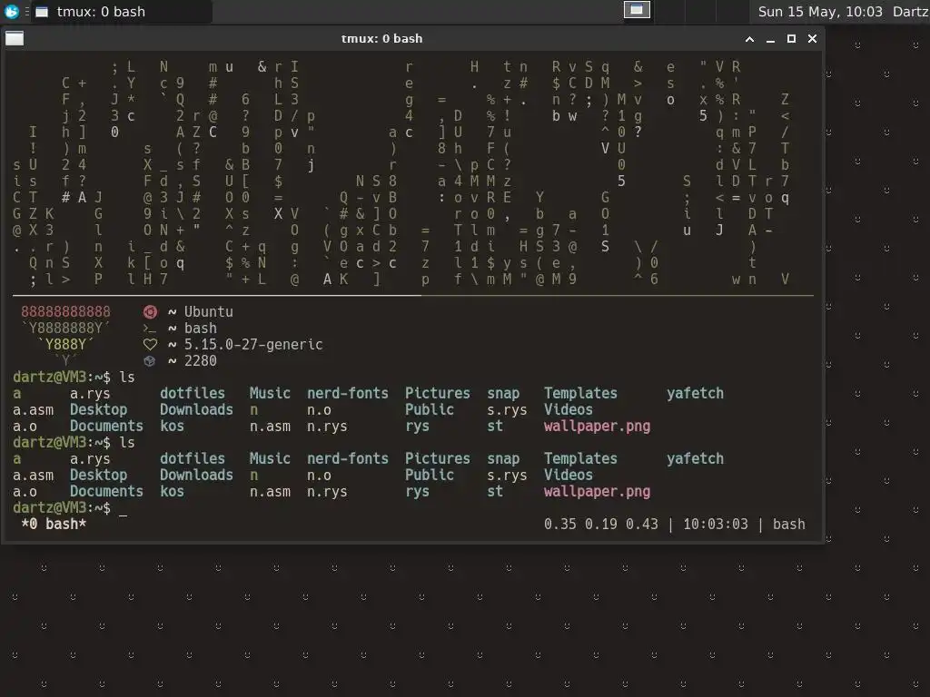Viewport: 930px width, 697px height.
Task: Click 'snap' in the second ls listing
Action: click(503, 459)
